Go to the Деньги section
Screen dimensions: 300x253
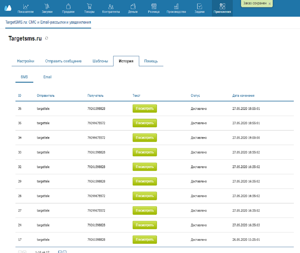pos(133,8)
